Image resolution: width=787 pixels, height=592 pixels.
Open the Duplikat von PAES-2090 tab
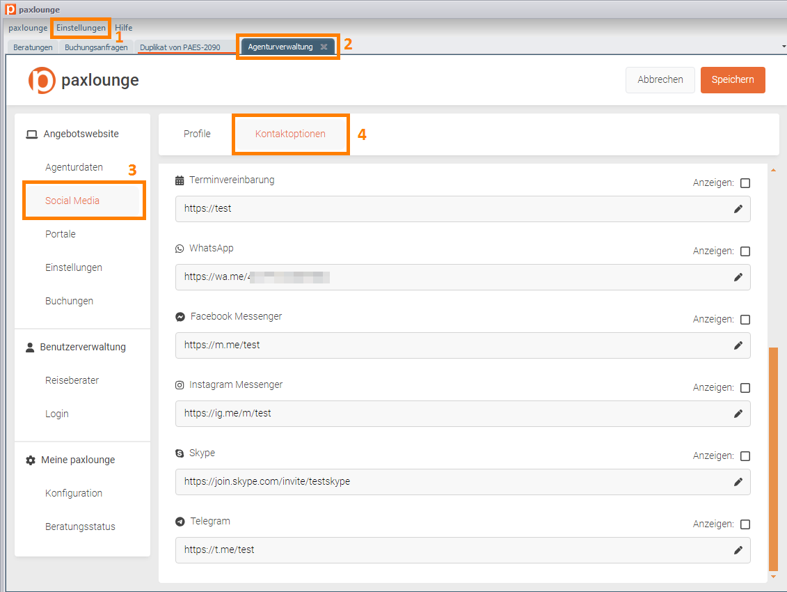pos(180,47)
